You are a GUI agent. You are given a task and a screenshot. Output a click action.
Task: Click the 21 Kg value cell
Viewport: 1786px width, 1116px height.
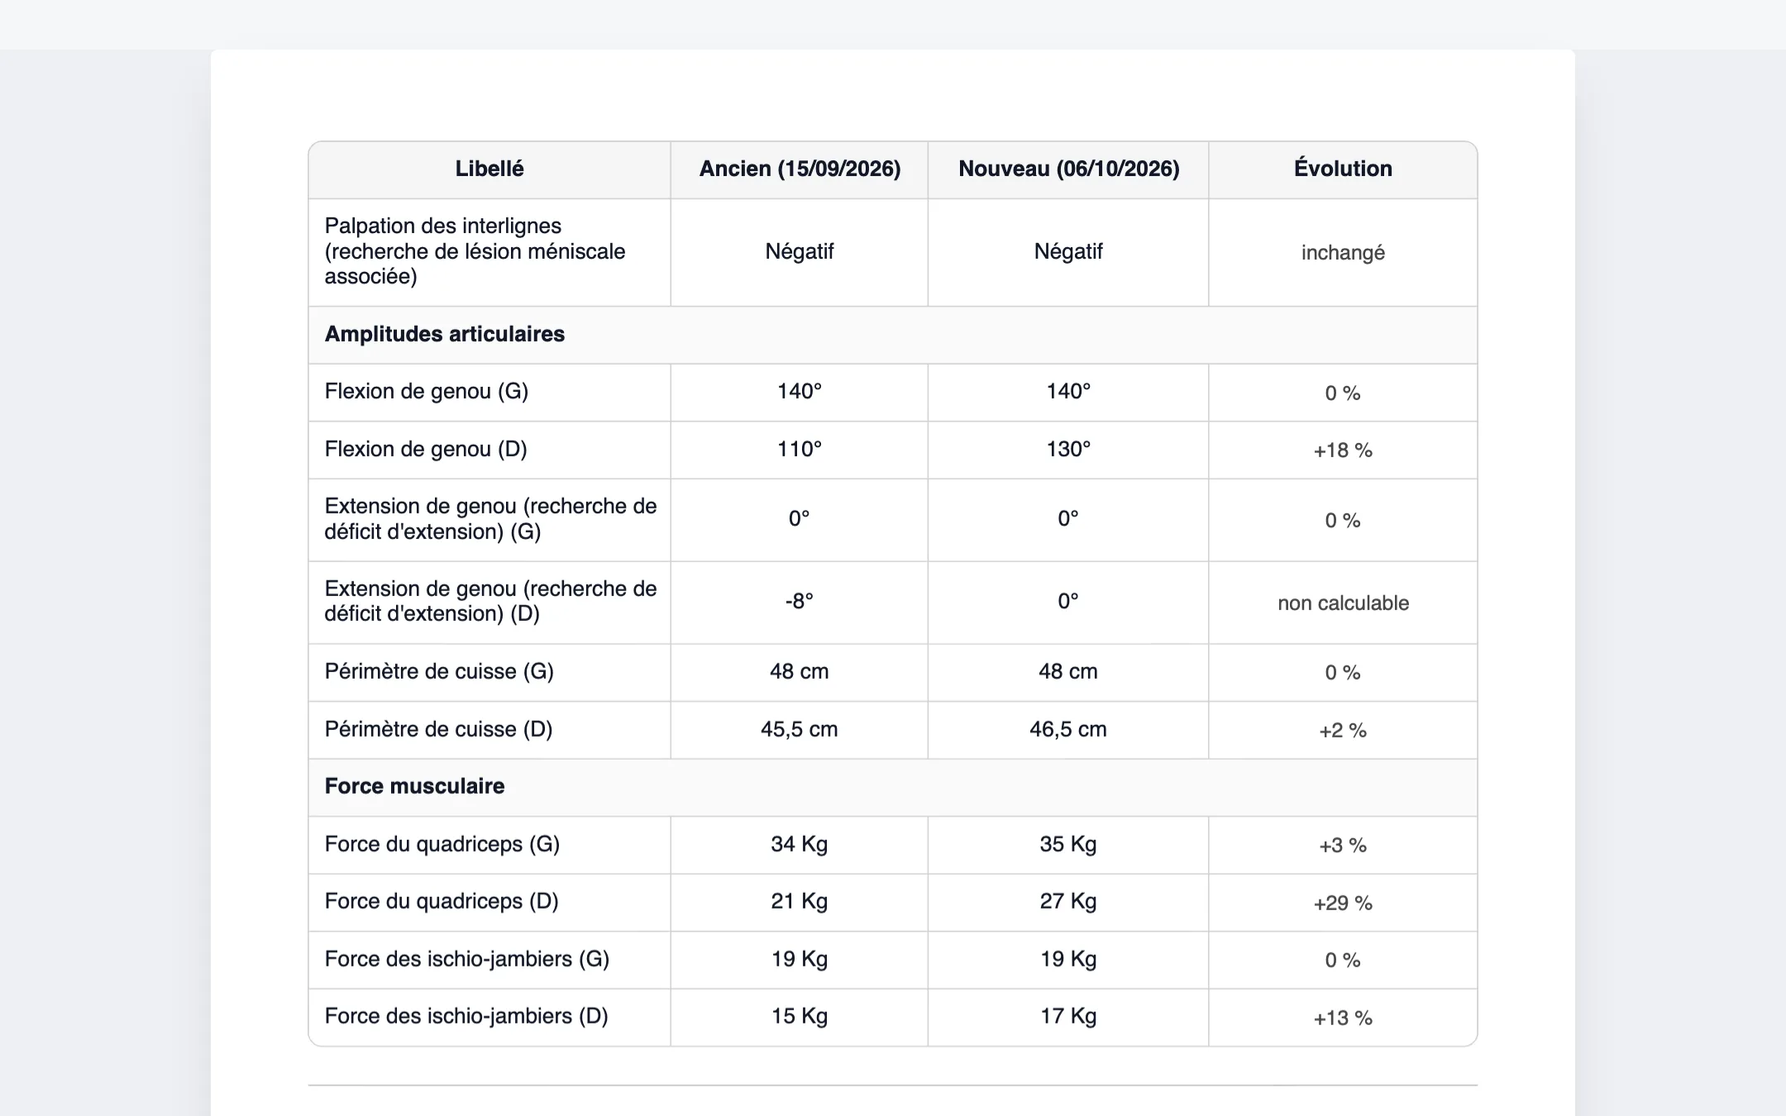(x=800, y=901)
